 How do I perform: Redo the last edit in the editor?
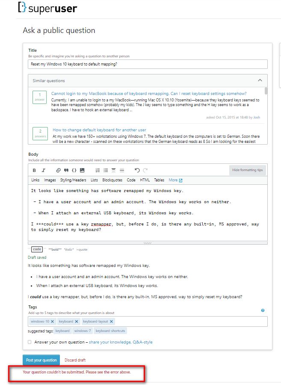[x=145, y=170]
